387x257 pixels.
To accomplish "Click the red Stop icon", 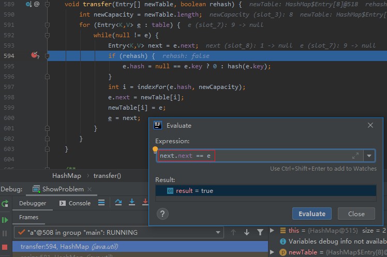I will (x=5, y=247).
